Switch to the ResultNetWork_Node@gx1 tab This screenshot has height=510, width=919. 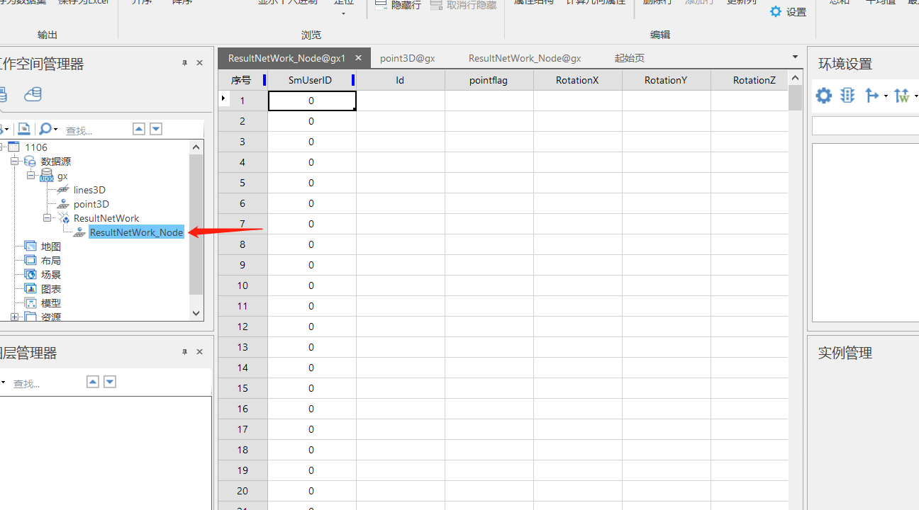[286, 58]
